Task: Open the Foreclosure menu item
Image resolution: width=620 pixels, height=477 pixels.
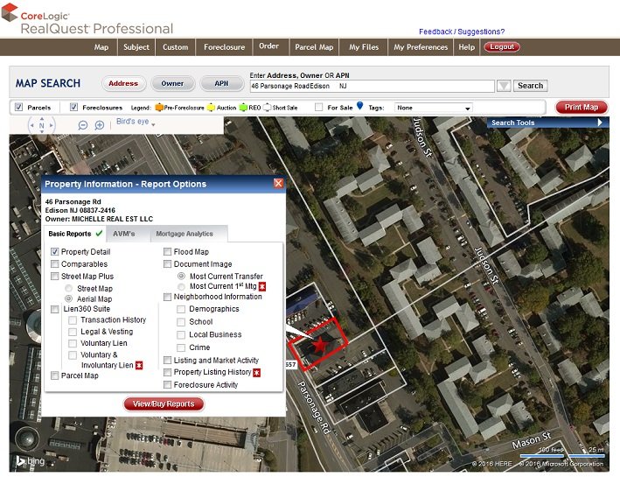Action: pos(225,47)
